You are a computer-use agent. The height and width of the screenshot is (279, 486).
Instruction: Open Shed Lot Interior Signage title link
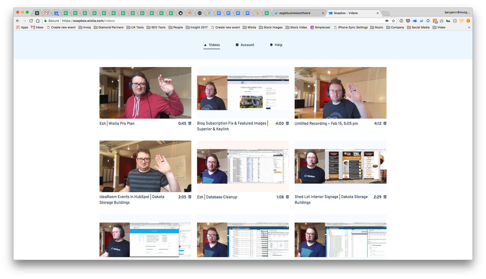coord(331,200)
